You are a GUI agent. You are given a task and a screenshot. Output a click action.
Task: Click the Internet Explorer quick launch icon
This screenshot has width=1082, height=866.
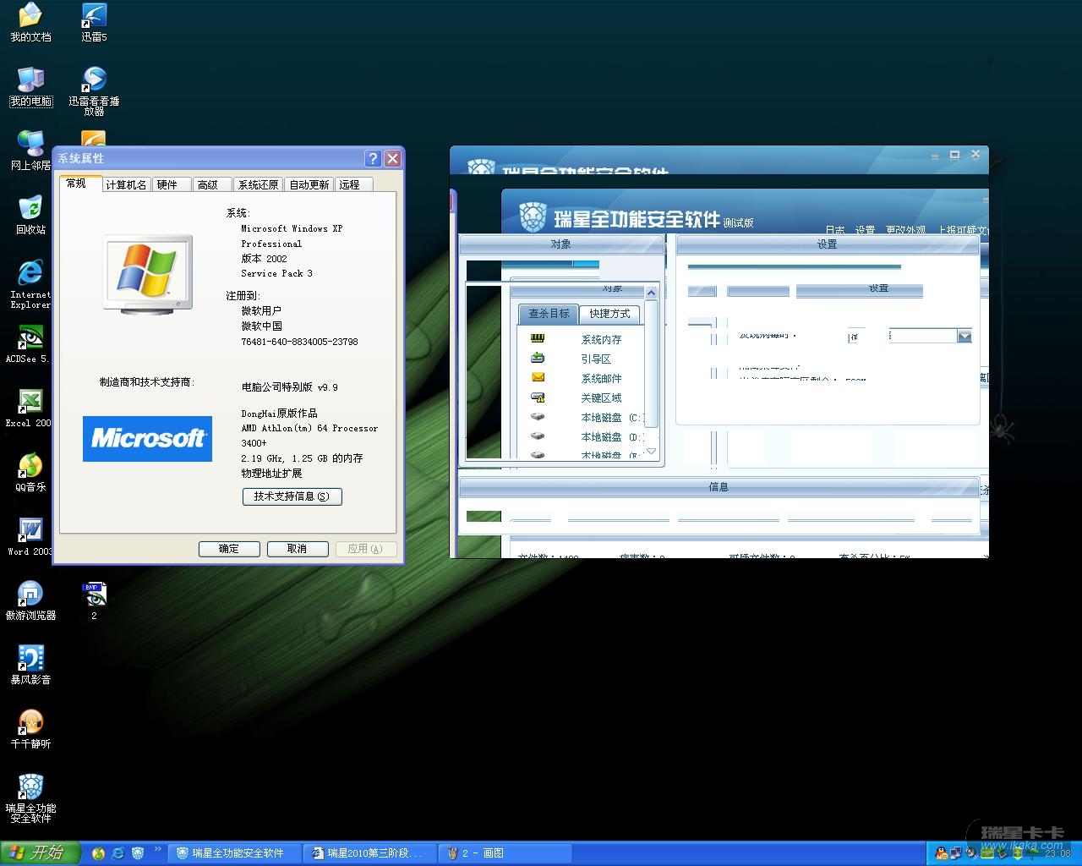point(118,853)
